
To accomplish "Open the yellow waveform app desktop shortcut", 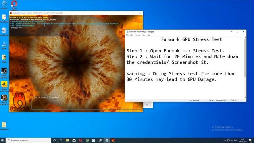I will 4,86.
